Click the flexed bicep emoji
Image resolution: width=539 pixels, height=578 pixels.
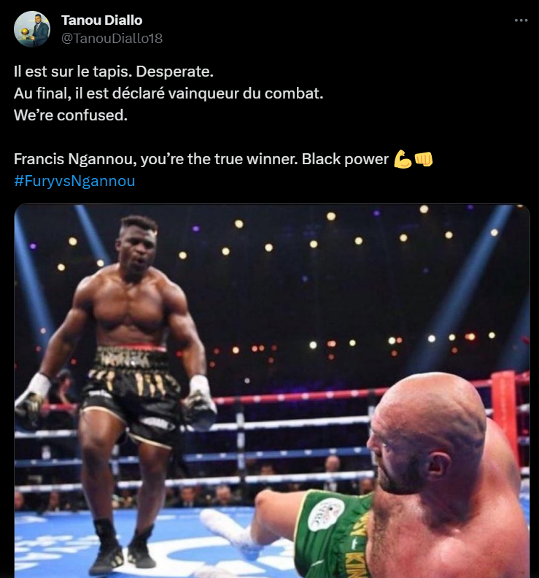point(403,159)
